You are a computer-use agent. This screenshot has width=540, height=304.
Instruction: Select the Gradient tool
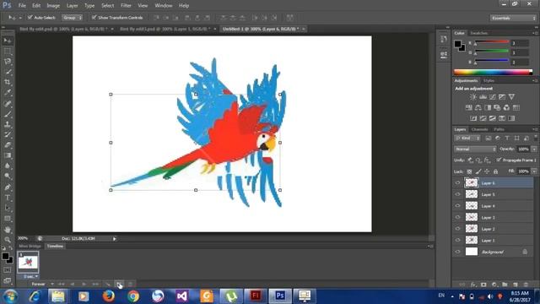(x=8, y=155)
